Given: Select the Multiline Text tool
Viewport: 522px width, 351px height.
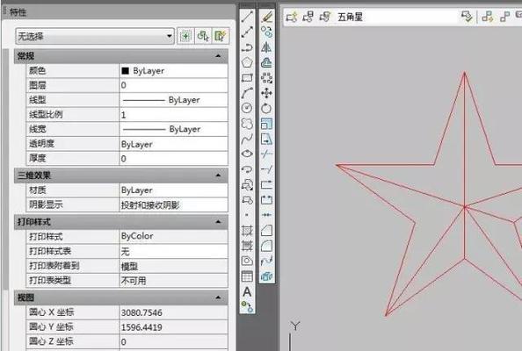Looking at the screenshot, I should point(247,292).
